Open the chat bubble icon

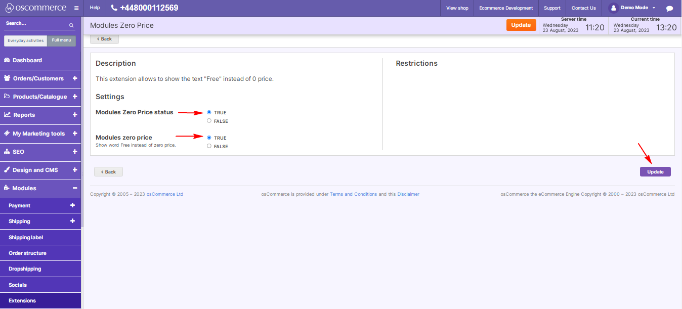click(670, 8)
